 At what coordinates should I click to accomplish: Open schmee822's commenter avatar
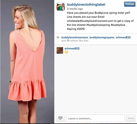click(60, 50)
